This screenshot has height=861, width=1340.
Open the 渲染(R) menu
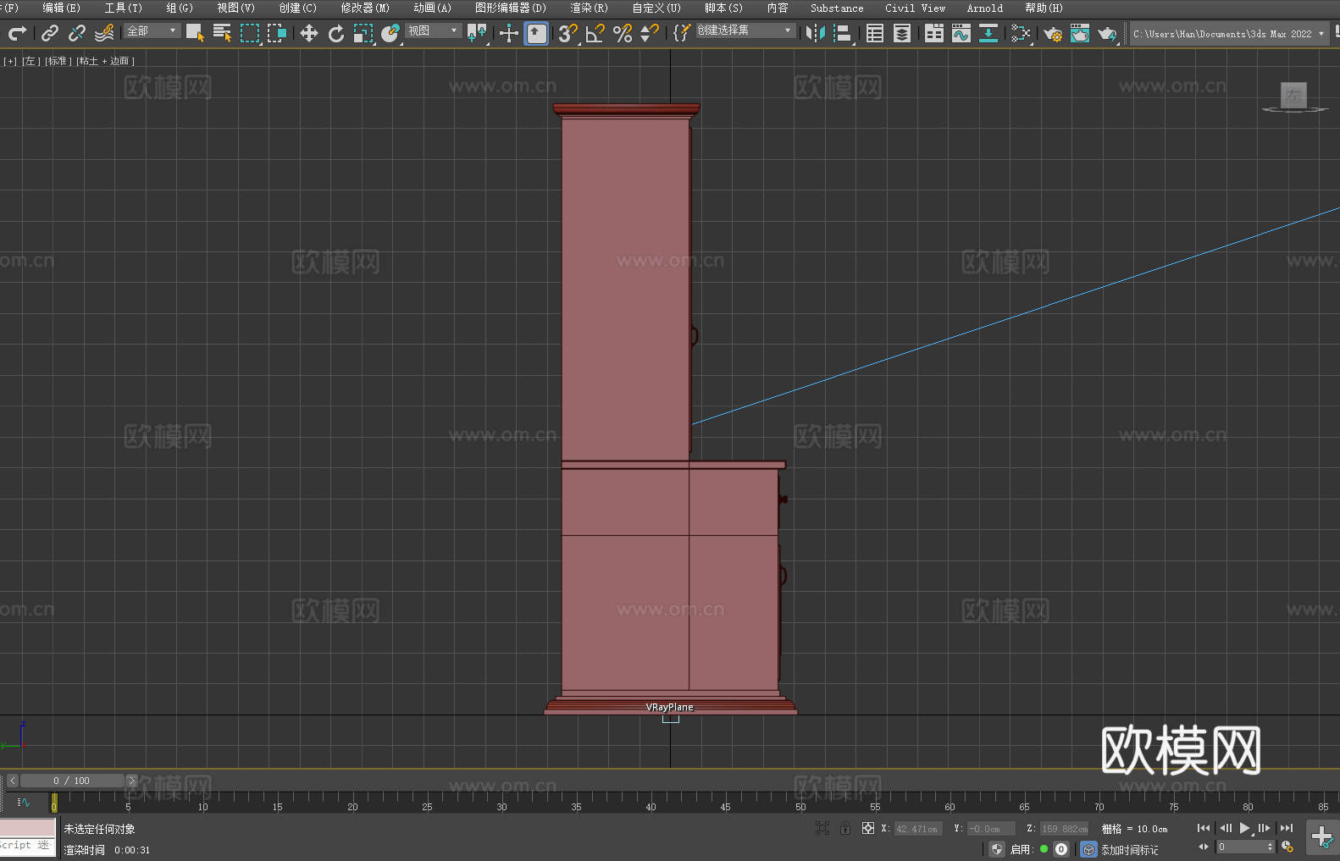point(589,8)
